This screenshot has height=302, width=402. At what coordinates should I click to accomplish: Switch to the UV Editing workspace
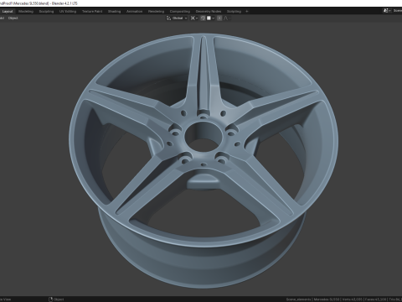68,12
